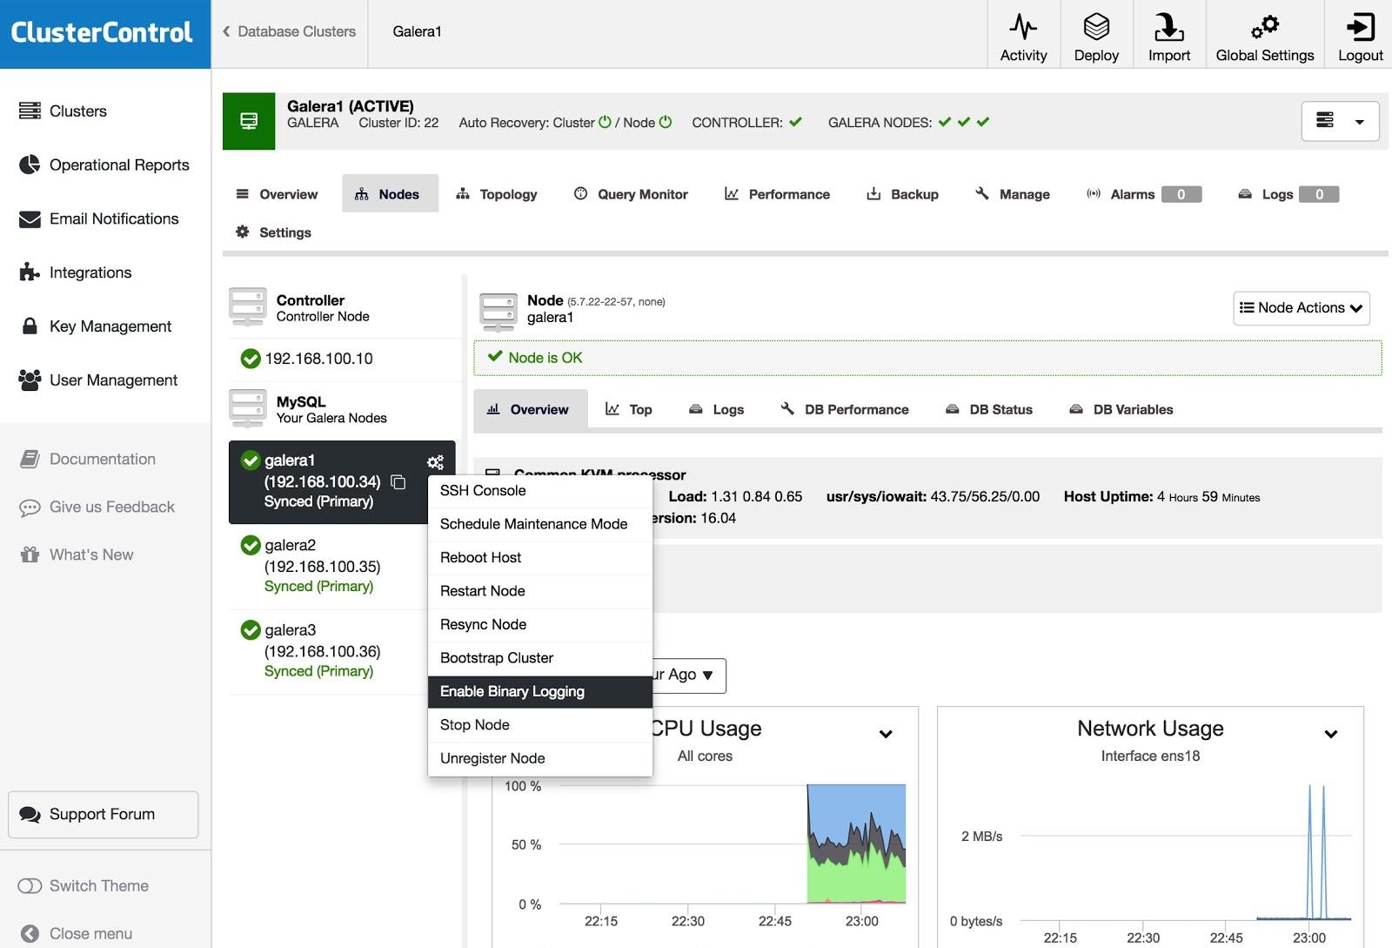
Task: Click the Import cluster icon
Action: tap(1168, 27)
